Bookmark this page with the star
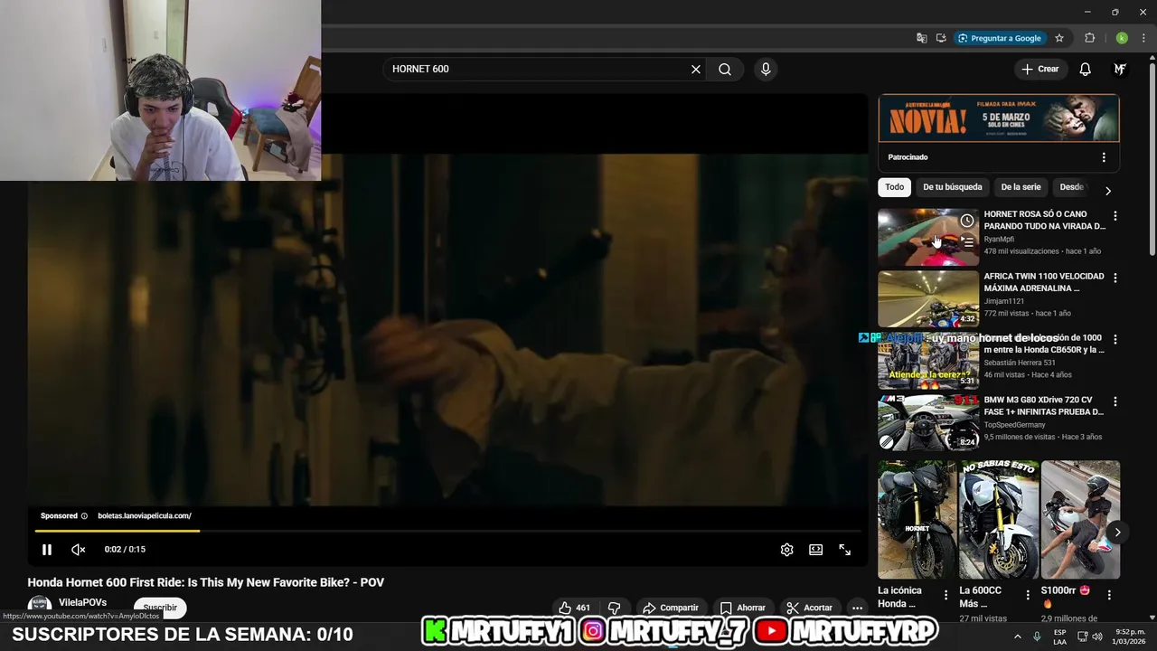This screenshot has width=1157, height=651. click(1059, 38)
